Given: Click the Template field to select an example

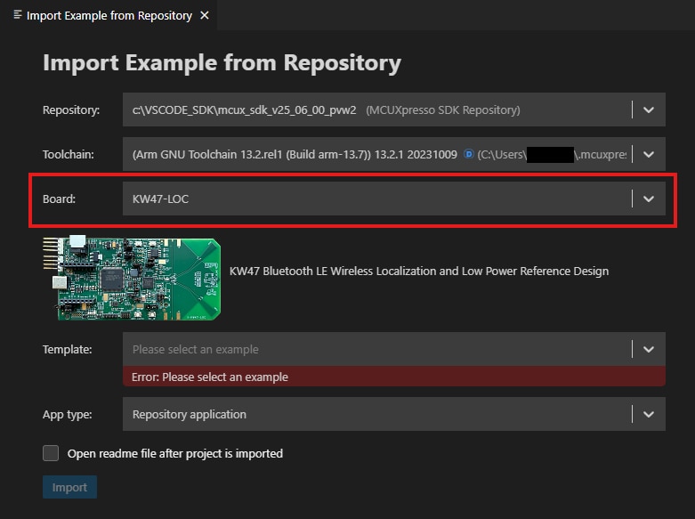Looking at the screenshot, I should click(393, 349).
